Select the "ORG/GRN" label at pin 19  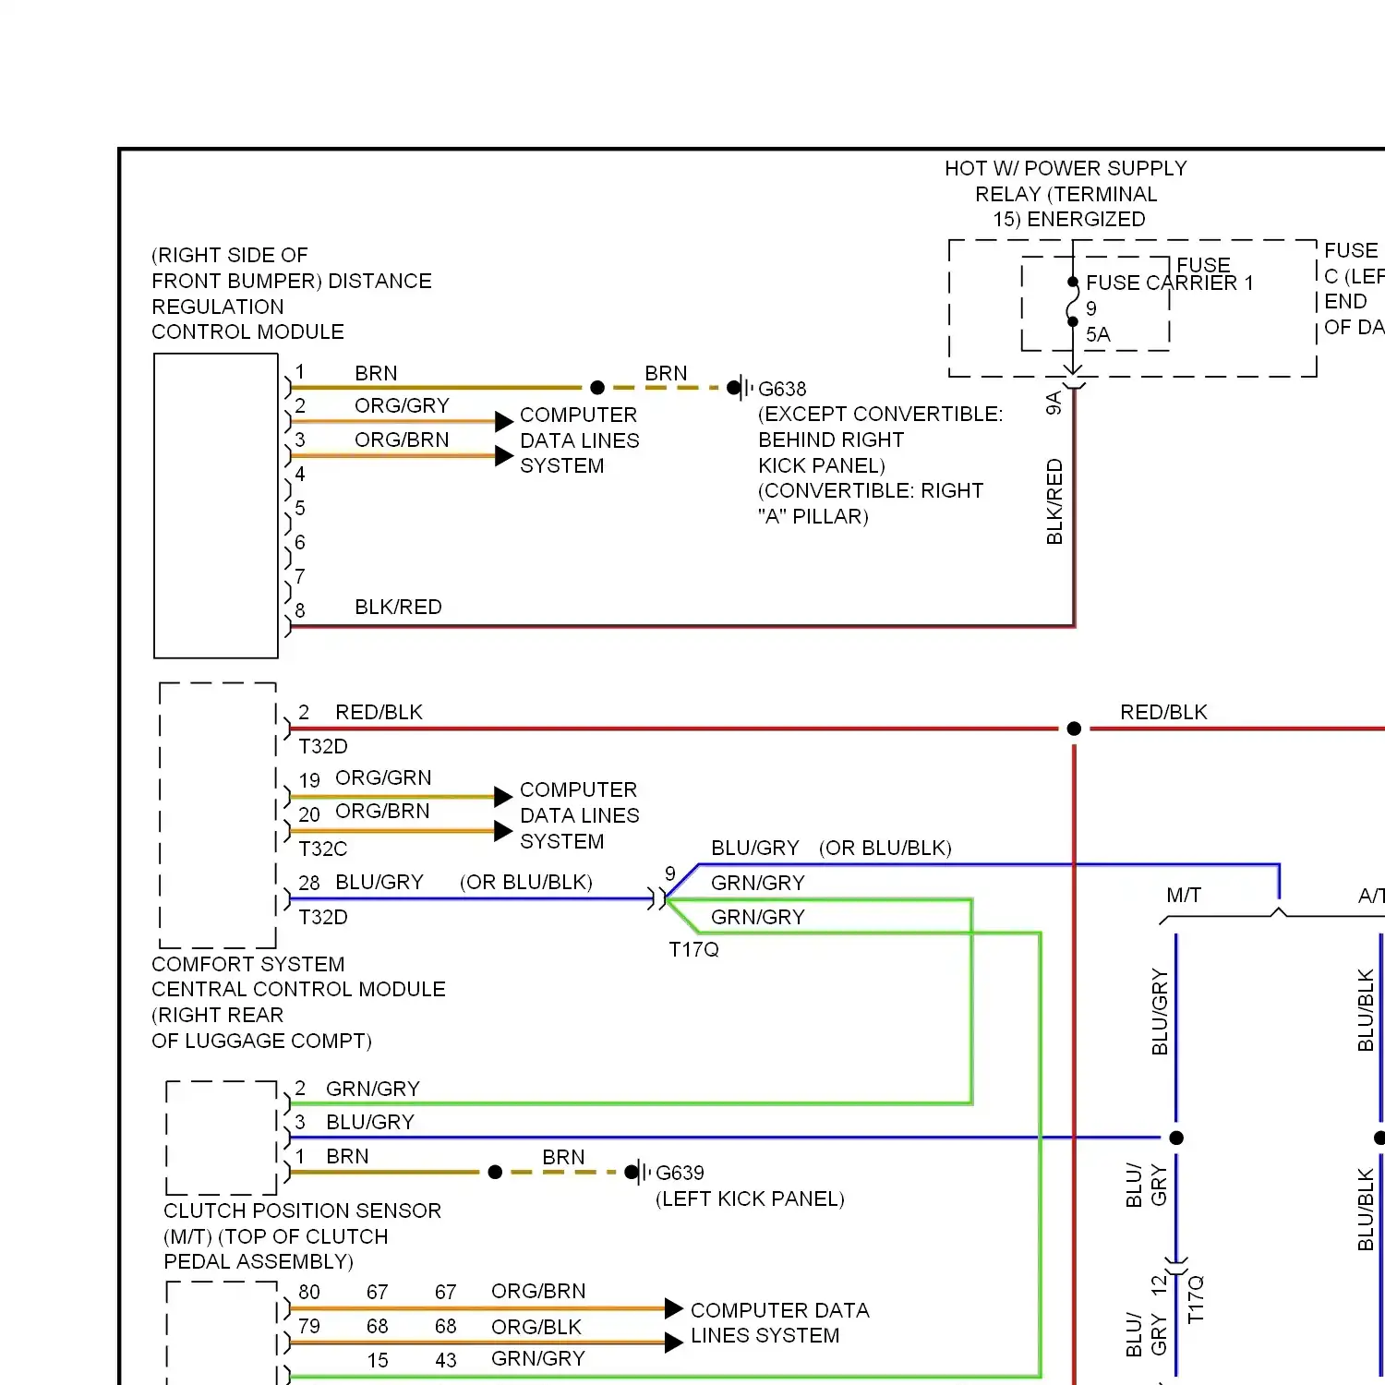pos(383,777)
